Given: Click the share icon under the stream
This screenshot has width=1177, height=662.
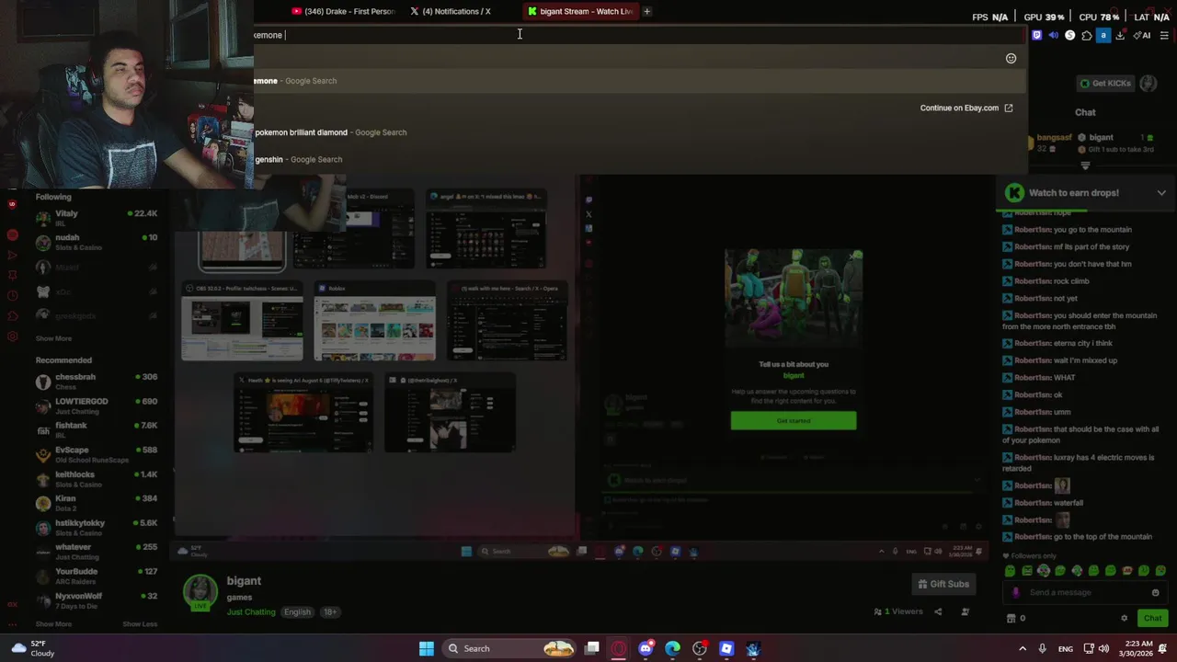Looking at the screenshot, I should pyautogui.click(x=938, y=611).
